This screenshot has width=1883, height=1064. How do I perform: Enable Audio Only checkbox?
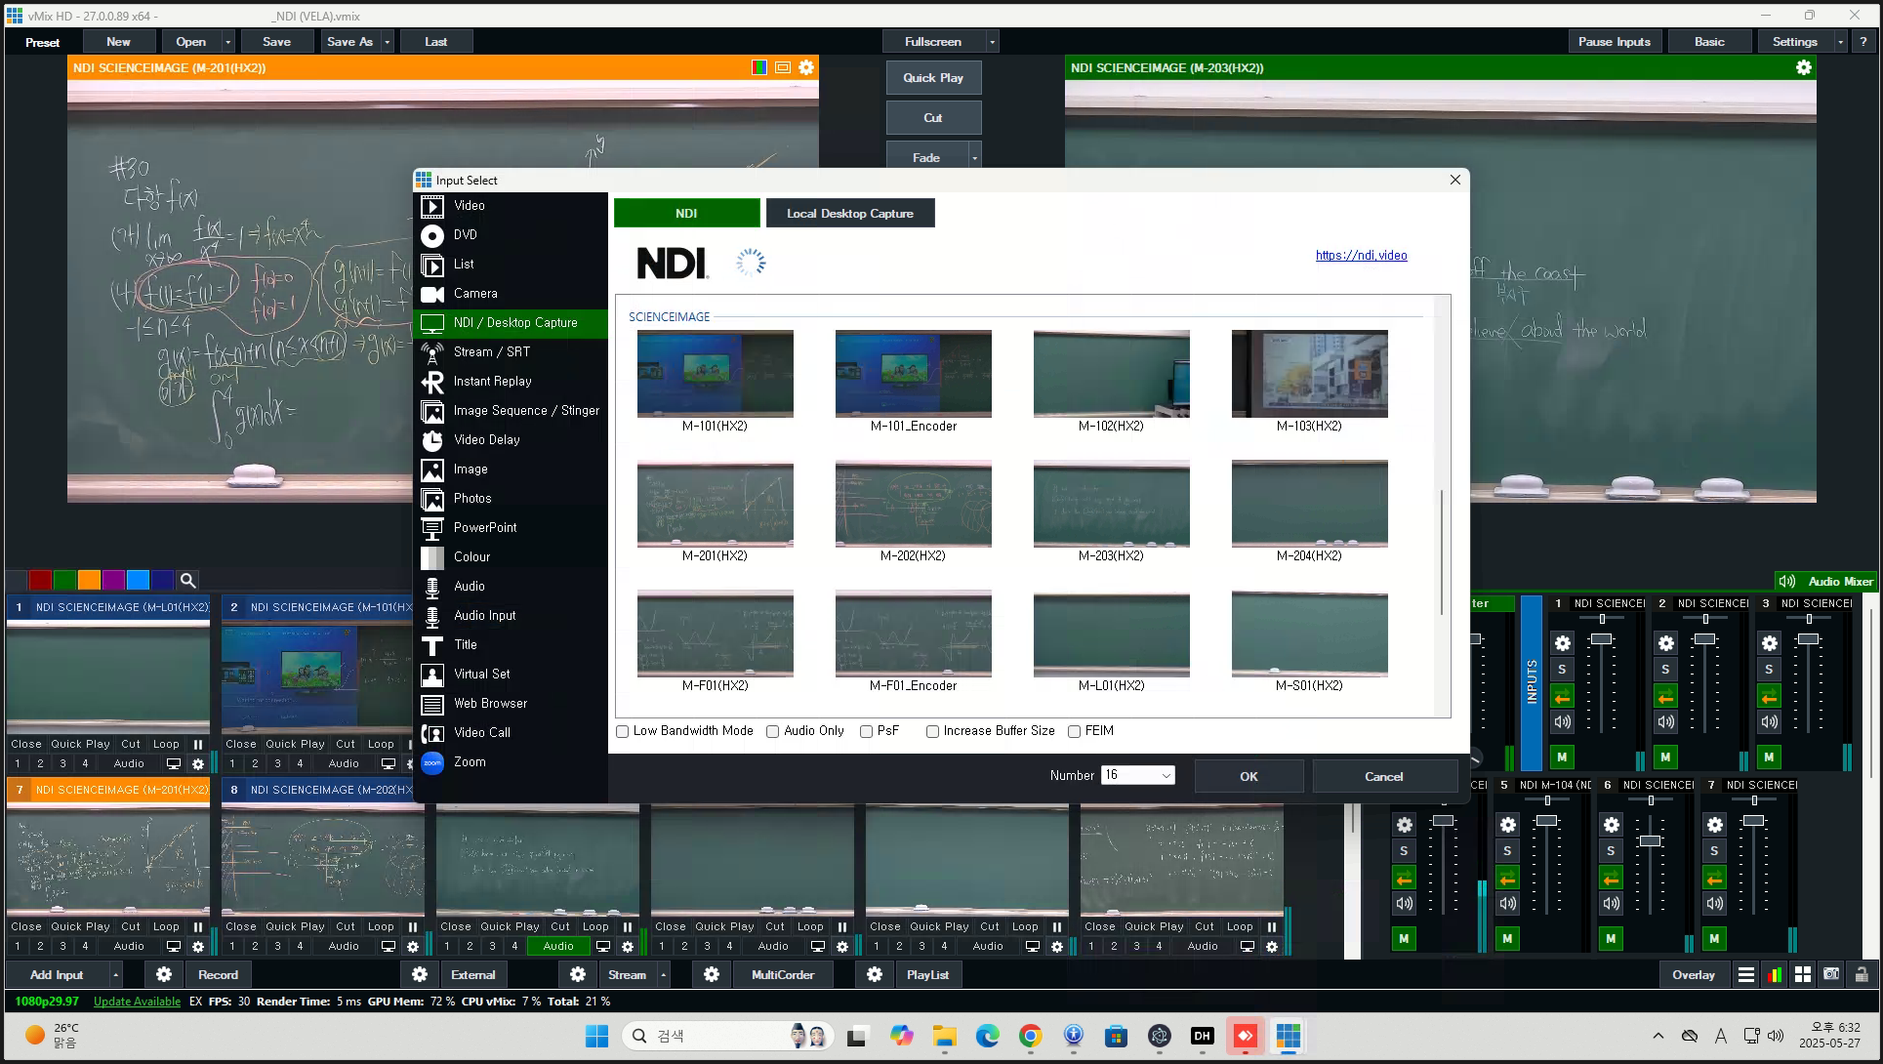click(x=773, y=731)
